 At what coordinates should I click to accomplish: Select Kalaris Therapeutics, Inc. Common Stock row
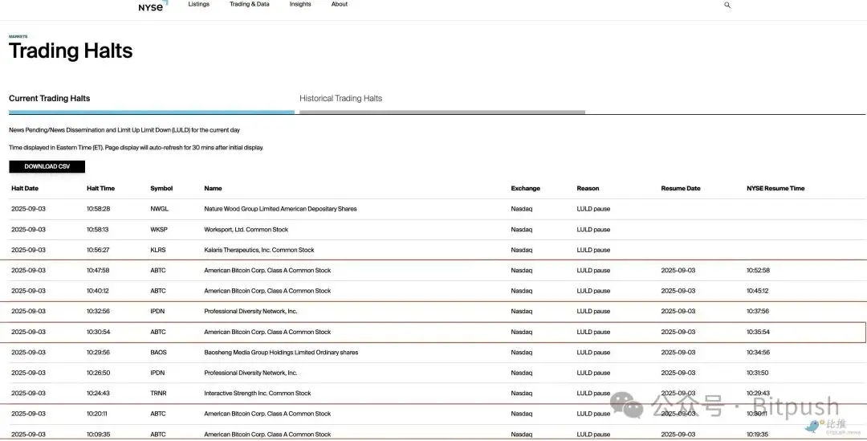tap(259, 250)
